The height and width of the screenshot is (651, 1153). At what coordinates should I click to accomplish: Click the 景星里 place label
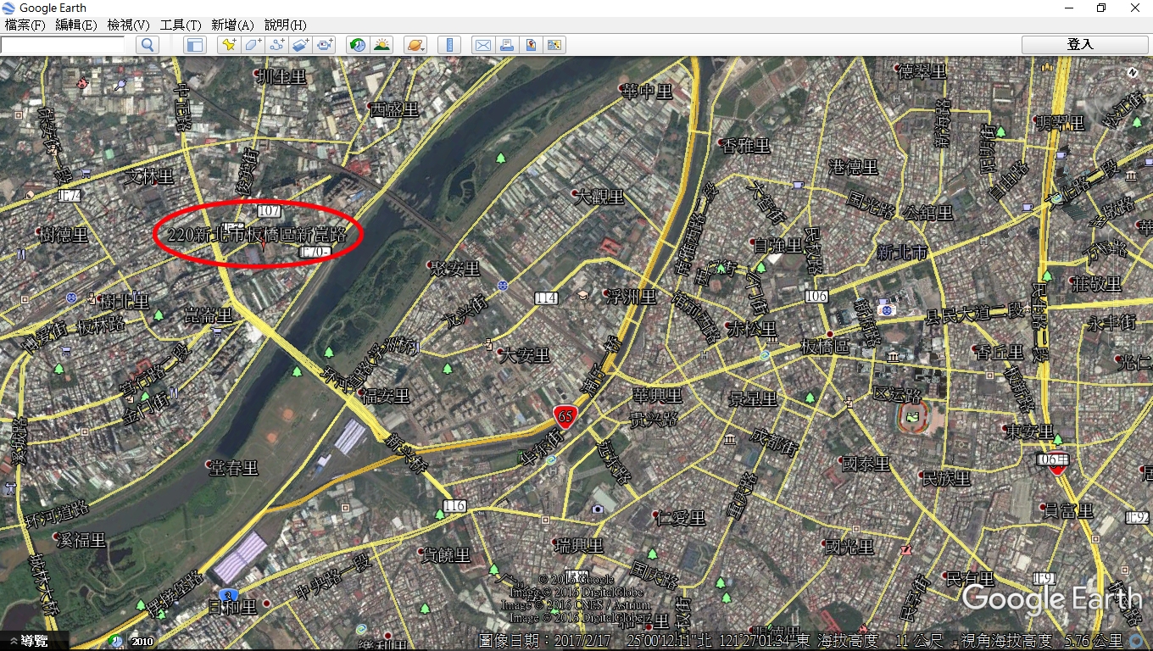(x=753, y=398)
